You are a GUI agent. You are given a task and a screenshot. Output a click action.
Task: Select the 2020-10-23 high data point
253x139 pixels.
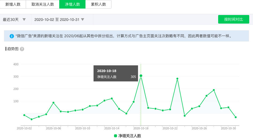pos(177,79)
